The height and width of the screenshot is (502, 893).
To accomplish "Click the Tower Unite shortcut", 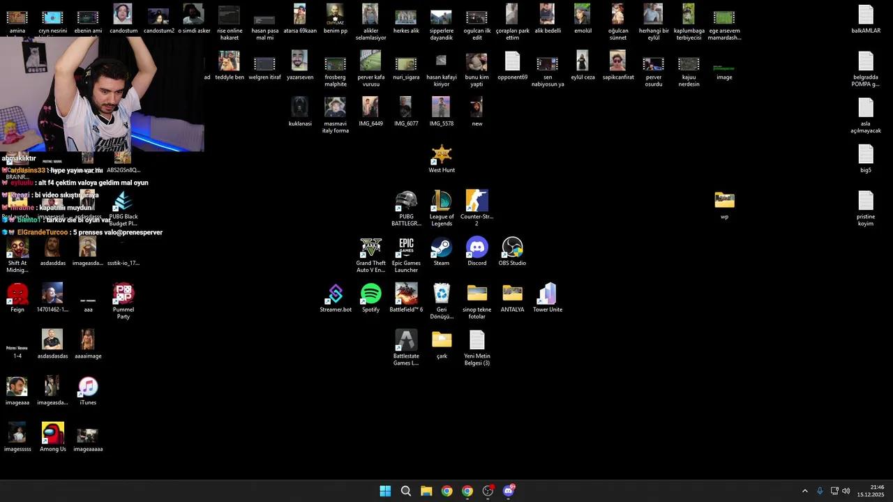I will pos(547,294).
